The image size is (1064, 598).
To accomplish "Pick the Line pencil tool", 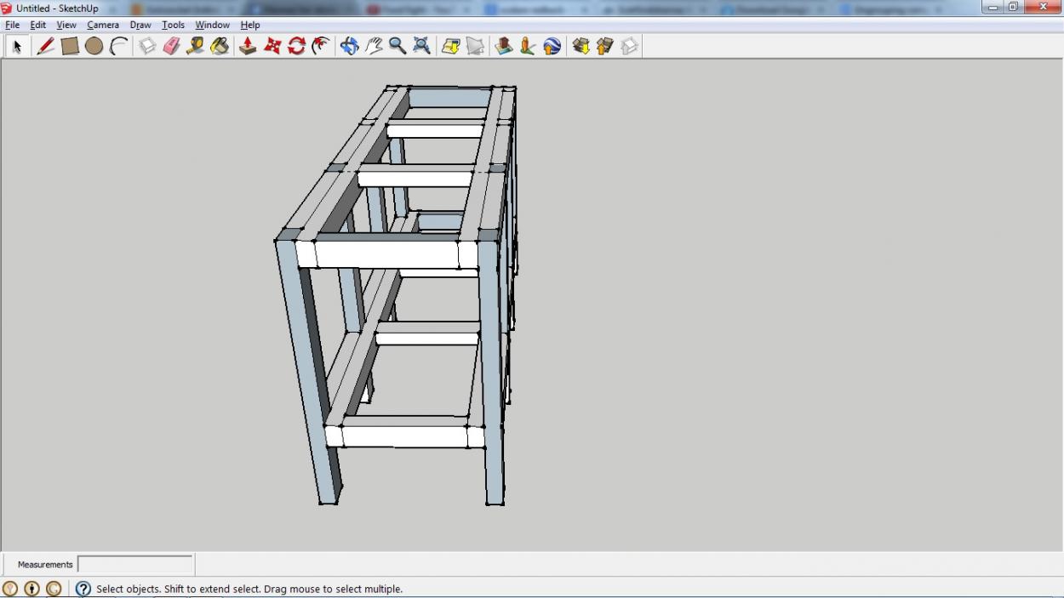I will (46, 47).
